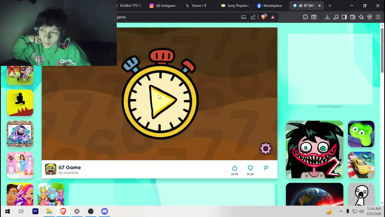Open the scary smiling girl game thumbnail

(314, 149)
